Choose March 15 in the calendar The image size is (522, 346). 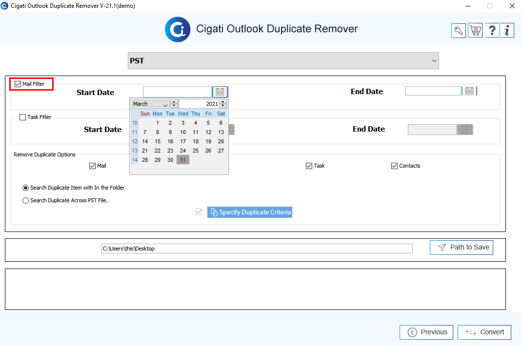pos(158,141)
